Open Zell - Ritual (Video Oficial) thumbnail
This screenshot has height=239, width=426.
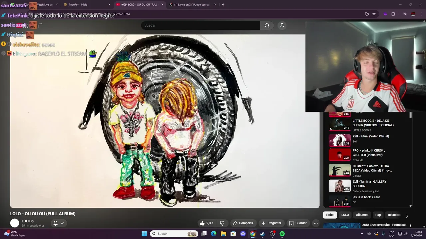pos(340,140)
